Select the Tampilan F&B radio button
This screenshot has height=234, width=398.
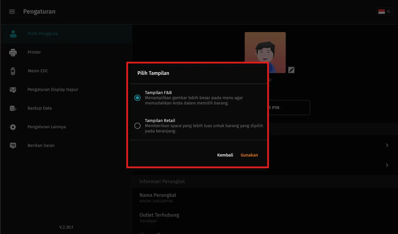pyautogui.click(x=137, y=98)
